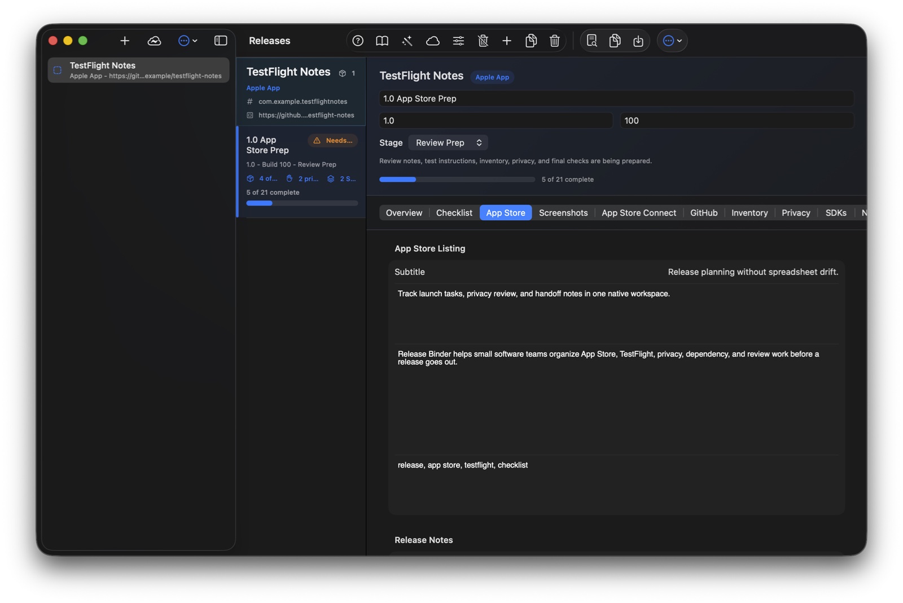Switch to the Overview tab

(x=404, y=213)
